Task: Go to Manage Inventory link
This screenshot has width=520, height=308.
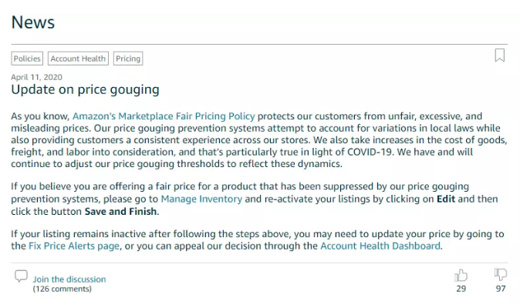Action: pos(201,199)
